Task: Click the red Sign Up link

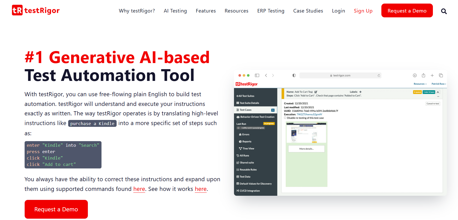Action: click(x=363, y=11)
